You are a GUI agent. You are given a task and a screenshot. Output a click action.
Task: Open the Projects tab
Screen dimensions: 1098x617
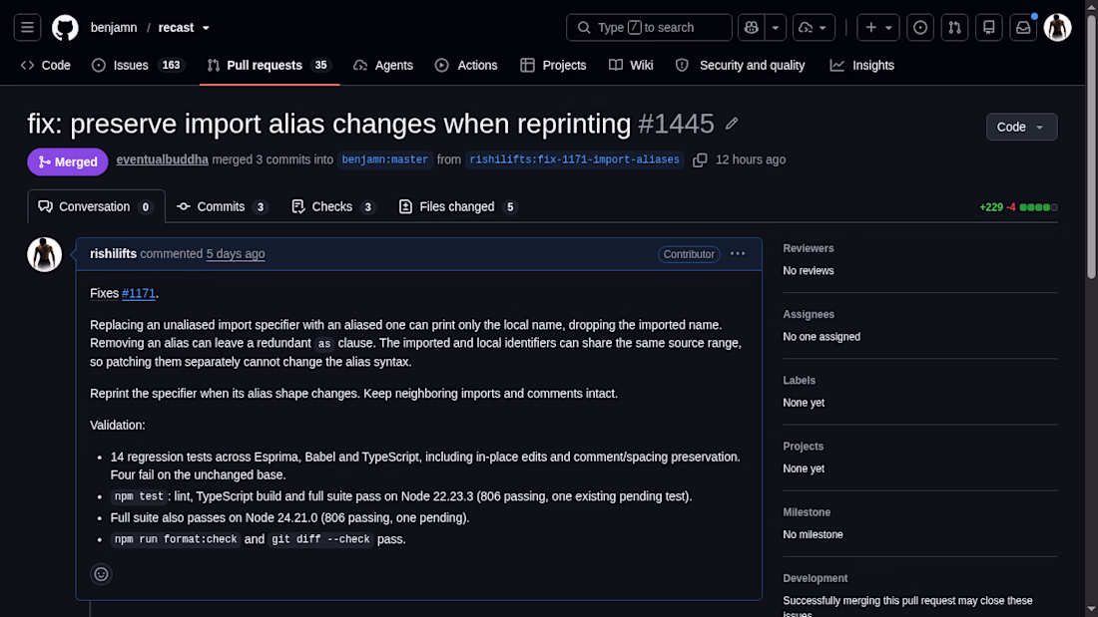tap(553, 65)
